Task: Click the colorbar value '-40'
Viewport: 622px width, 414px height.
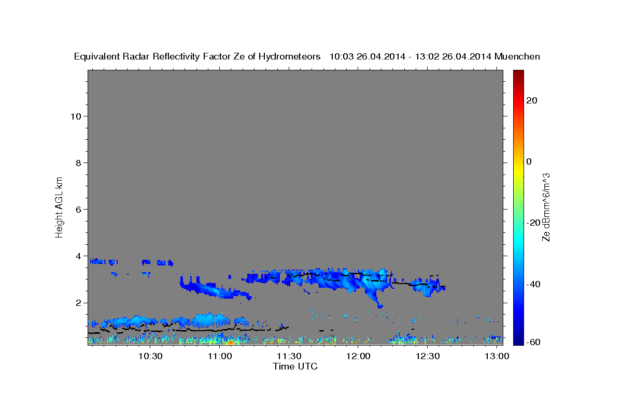Action: (533, 284)
